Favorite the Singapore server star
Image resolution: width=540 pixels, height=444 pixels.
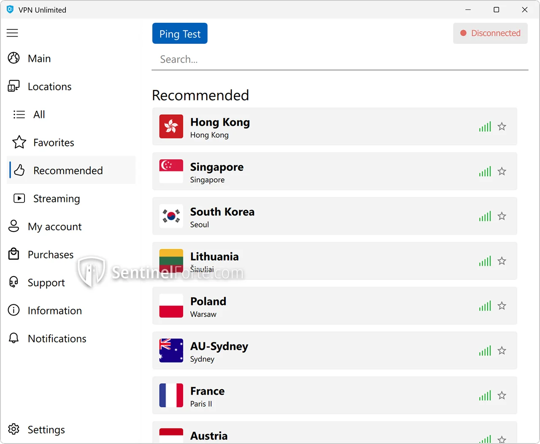(502, 171)
